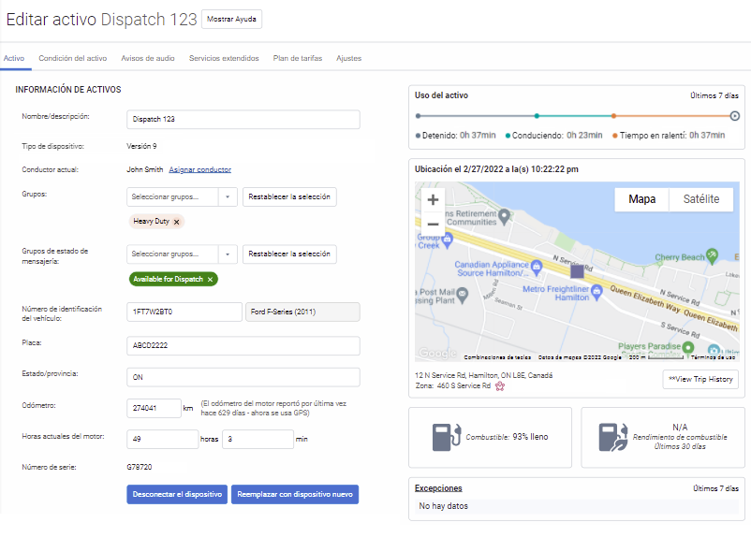Expand the Grupos selection dropdown
This screenshot has width=751, height=537.
click(228, 197)
